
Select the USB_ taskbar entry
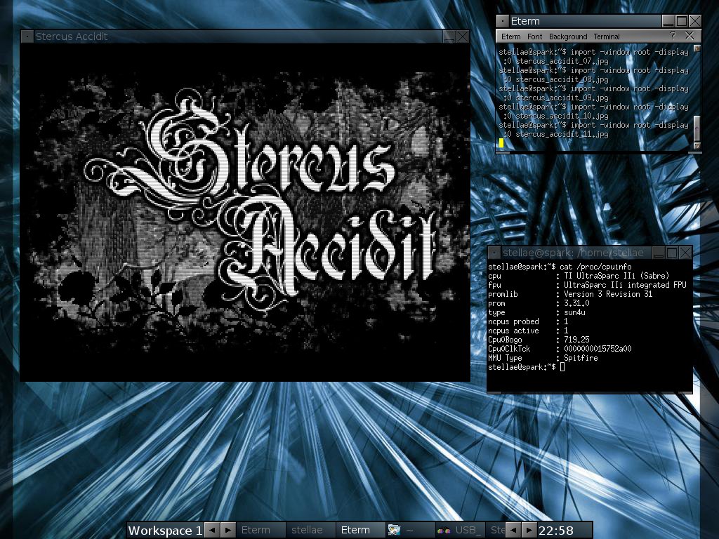pyautogui.click(x=460, y=531)
